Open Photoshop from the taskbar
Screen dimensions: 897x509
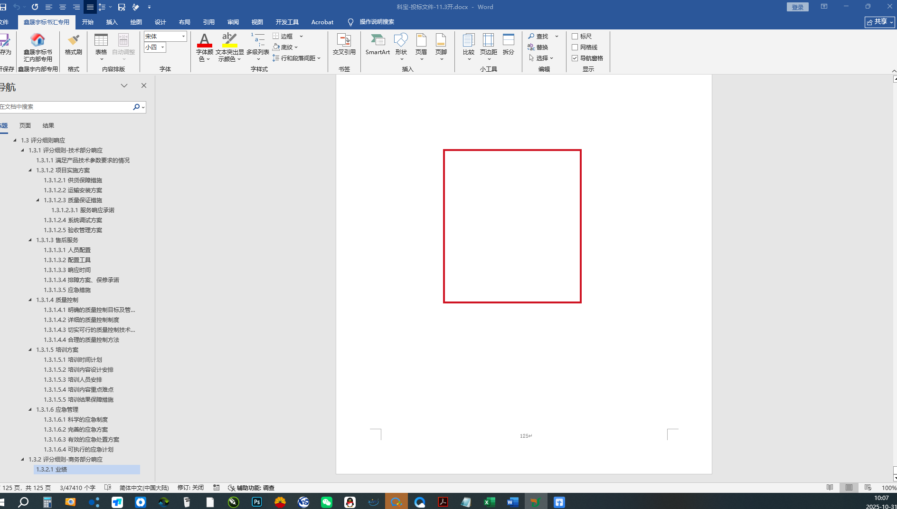tap(257, 502)
